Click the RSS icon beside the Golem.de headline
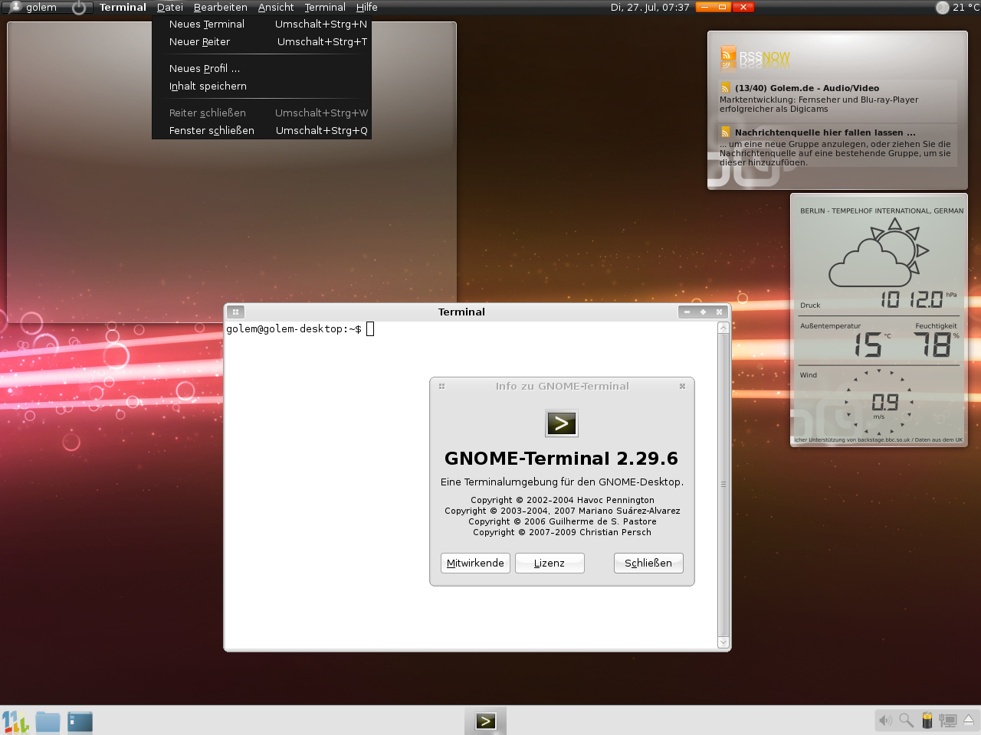 (724, 88)
